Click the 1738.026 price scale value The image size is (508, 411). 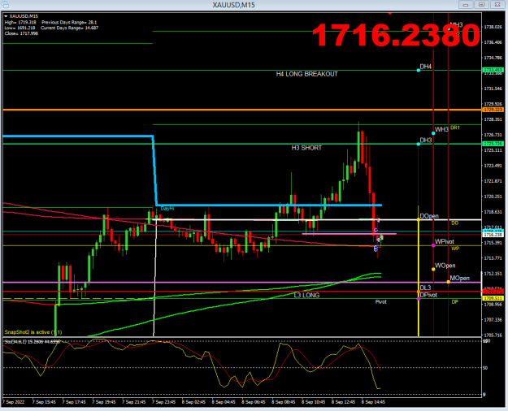pyautogui.click(x=493, y=27)
